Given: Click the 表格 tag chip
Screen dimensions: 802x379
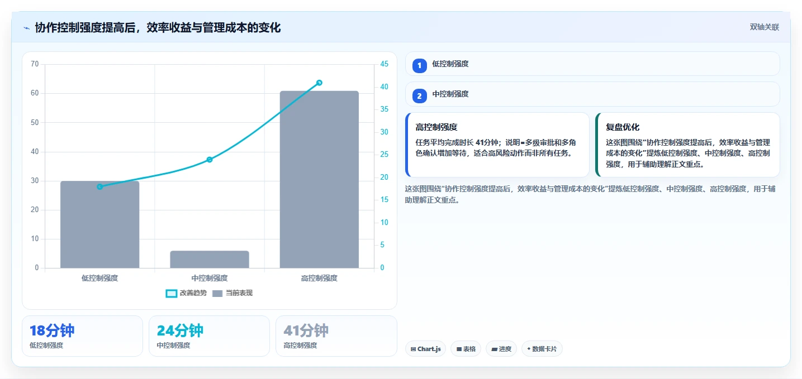Looking at the screenshot, I should [x=466, y=349].
